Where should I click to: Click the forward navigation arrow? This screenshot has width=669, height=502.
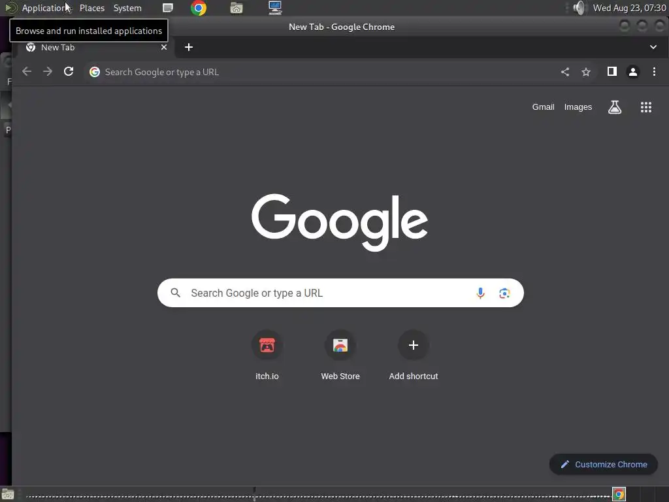click(x=48, y=72)
